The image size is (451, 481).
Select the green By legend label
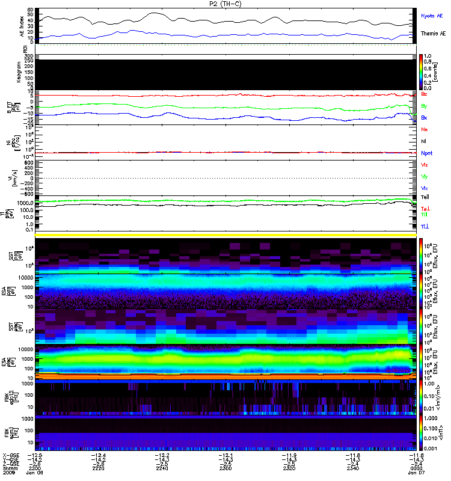[424, 106]
